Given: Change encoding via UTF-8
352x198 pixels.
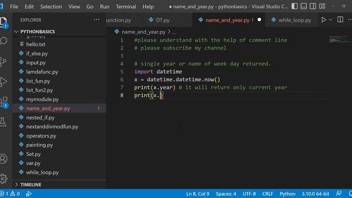Looking at the screenshot, I should point(249,194).
